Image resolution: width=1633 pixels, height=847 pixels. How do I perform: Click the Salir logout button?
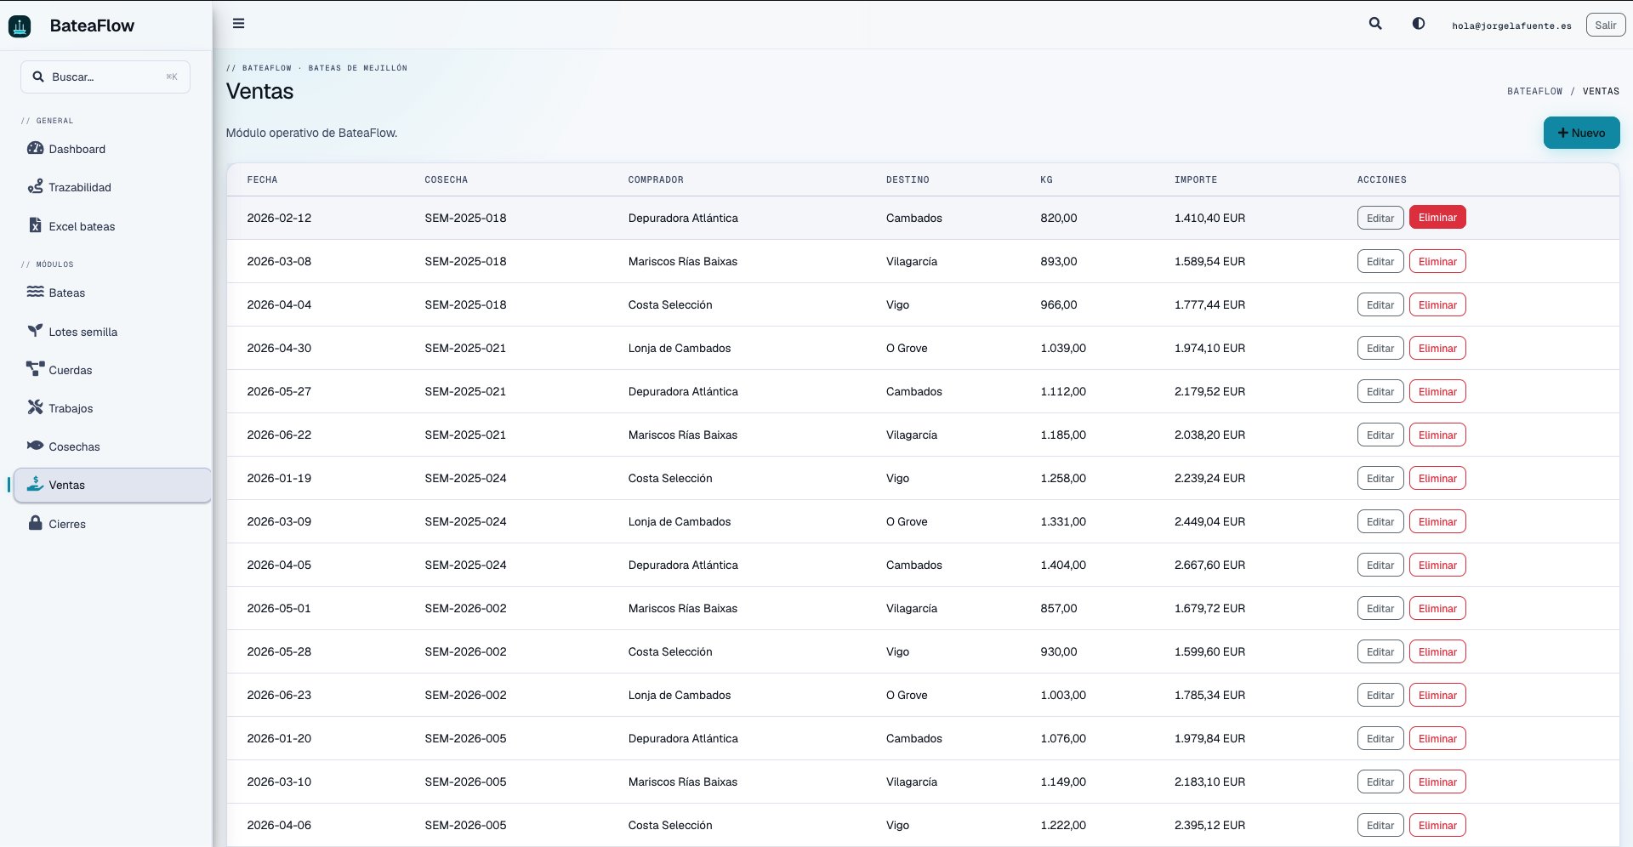pyautogui.click(x=1605, y=26)
